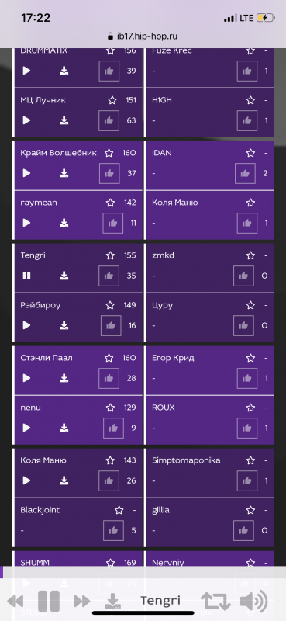Download the raymean track

[64, 223]
